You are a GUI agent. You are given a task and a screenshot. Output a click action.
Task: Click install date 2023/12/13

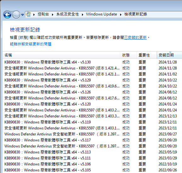[168, 116]
